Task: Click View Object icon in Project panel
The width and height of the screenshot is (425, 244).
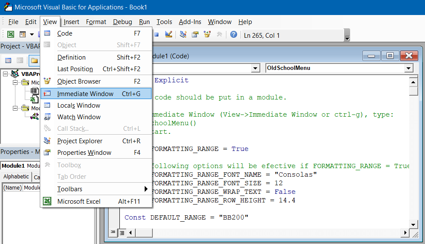Action: (20, 60)
